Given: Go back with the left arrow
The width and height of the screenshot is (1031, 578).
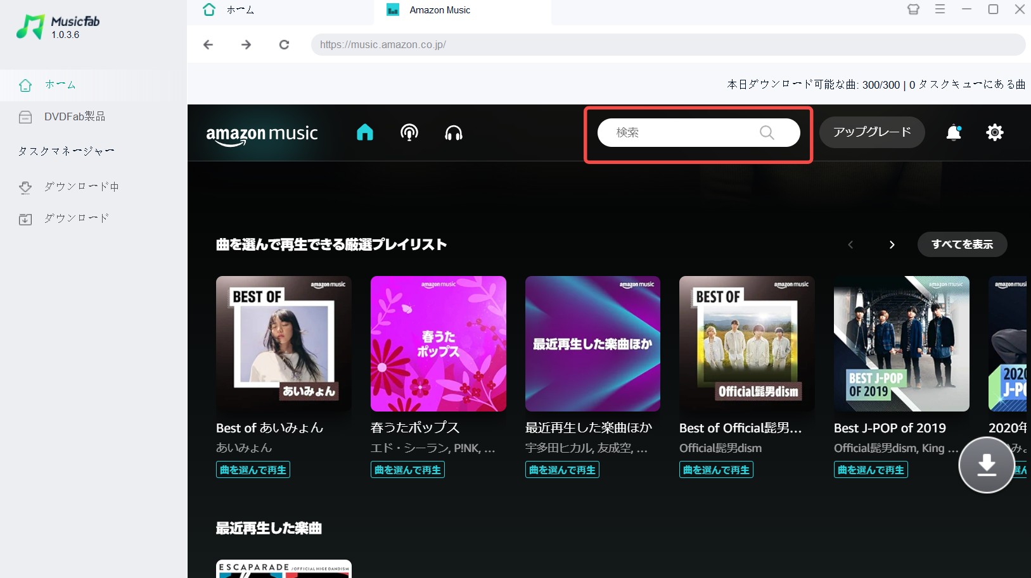Looking at the screenshot, I should click(x=208, y=44).
